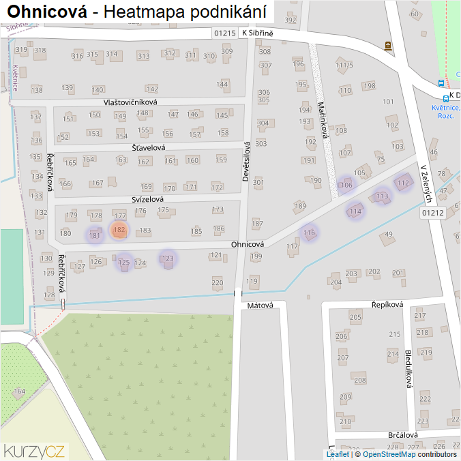Viewport: 461px width, 461px height.
Task: Click the brown mailbox icon near K Sibřině
Action: [x=388, y=46]
